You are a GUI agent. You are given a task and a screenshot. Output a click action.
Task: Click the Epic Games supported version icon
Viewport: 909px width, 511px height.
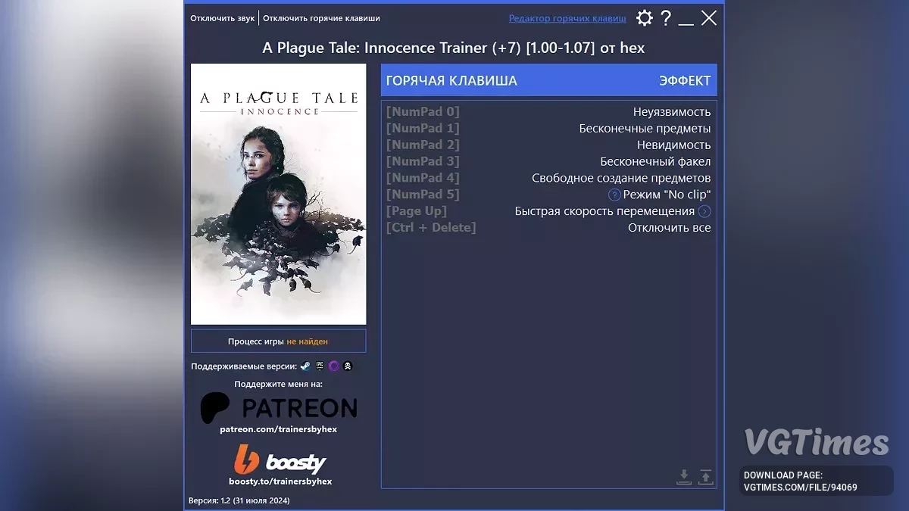pos(320,366)
